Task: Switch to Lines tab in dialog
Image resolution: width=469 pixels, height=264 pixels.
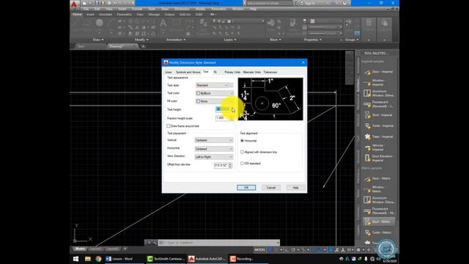Action: (169, 72)
